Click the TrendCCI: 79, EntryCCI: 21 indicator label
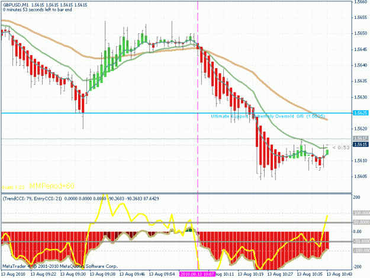This screenshot has height=278, width=370. 33,199
